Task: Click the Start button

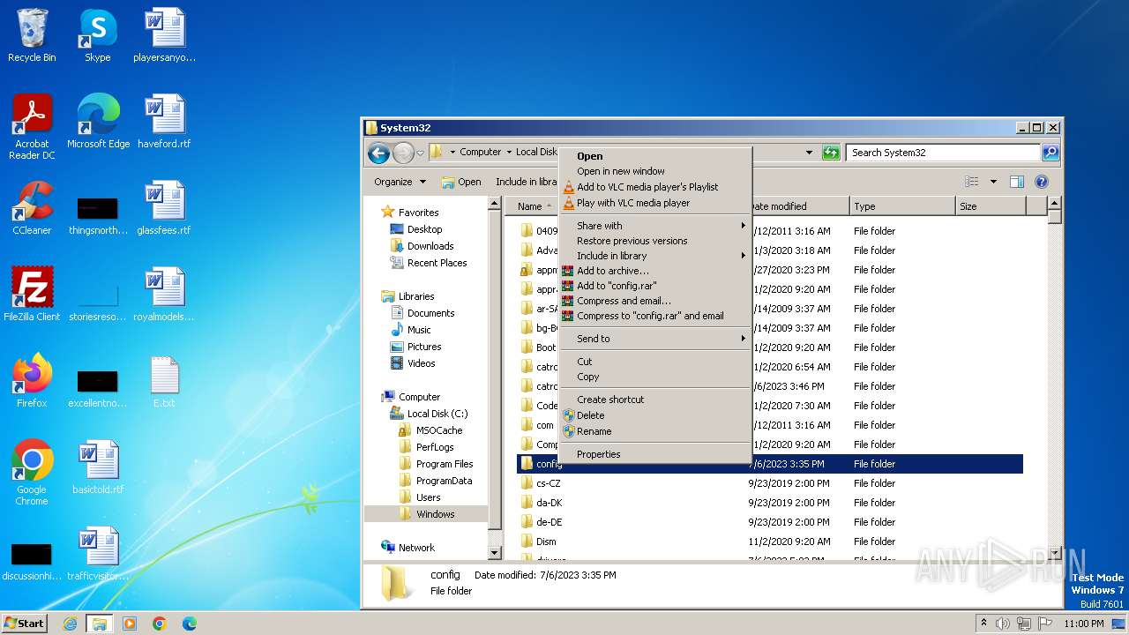Action: click(x=25, y=624)
